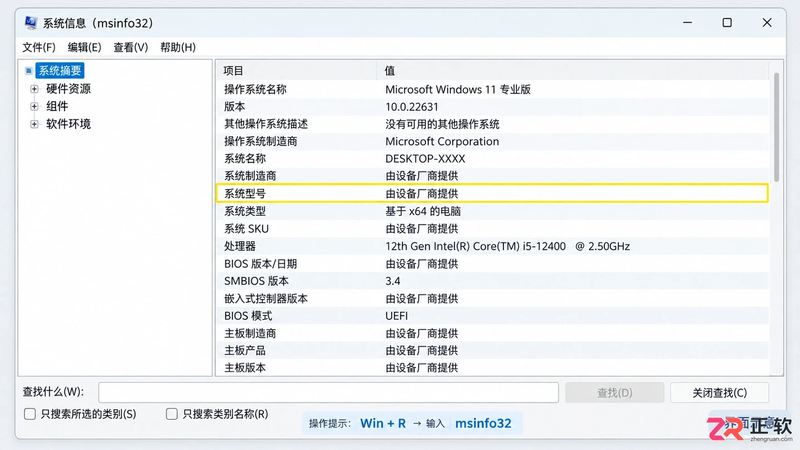The width and height of the screenshot is (800, 450).
Task: Click the value Microsoft Corporation
Action: (x=442, y=141)
